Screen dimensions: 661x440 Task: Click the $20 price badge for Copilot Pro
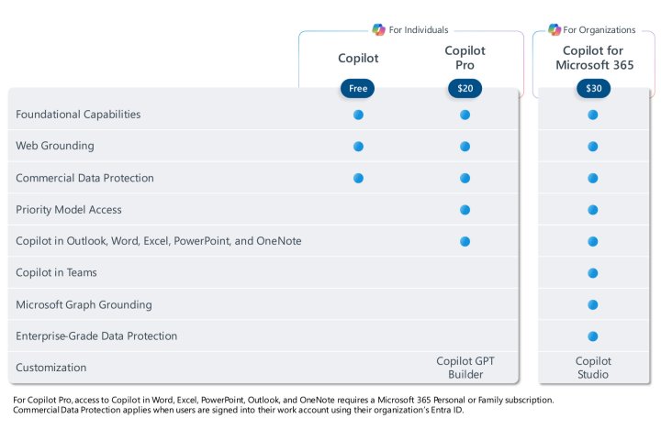click(465, 89)
